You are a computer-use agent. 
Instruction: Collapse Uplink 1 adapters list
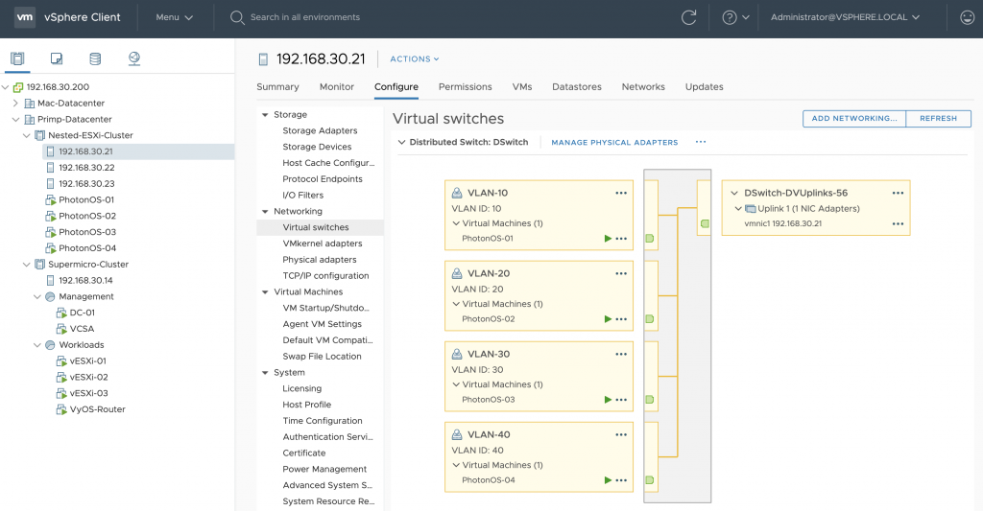click(738, 209)
